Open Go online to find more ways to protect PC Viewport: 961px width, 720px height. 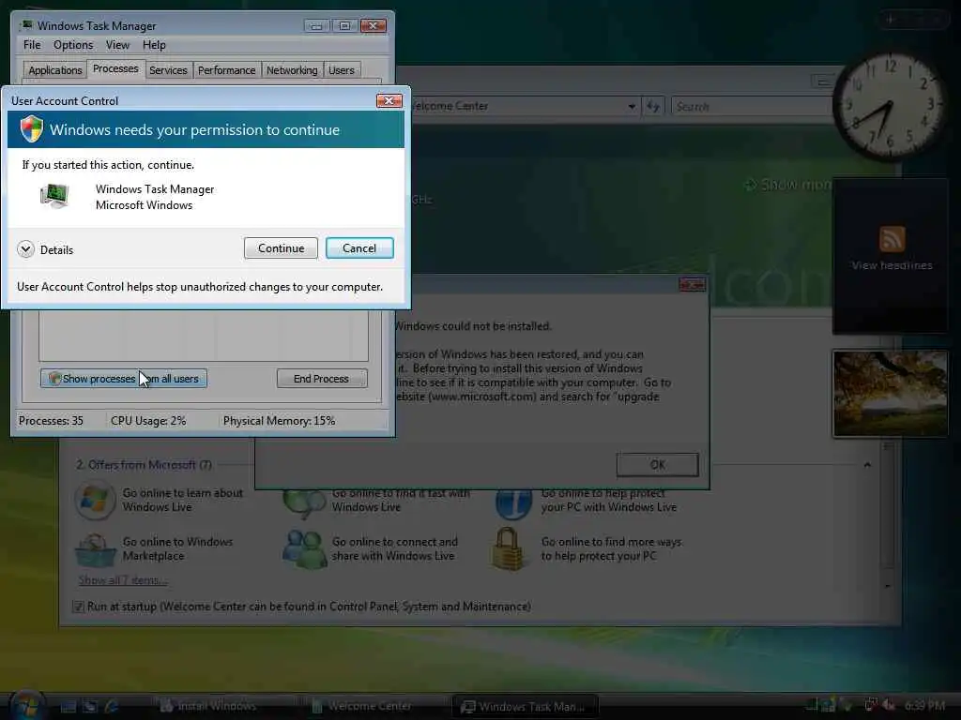pos(611,548)
